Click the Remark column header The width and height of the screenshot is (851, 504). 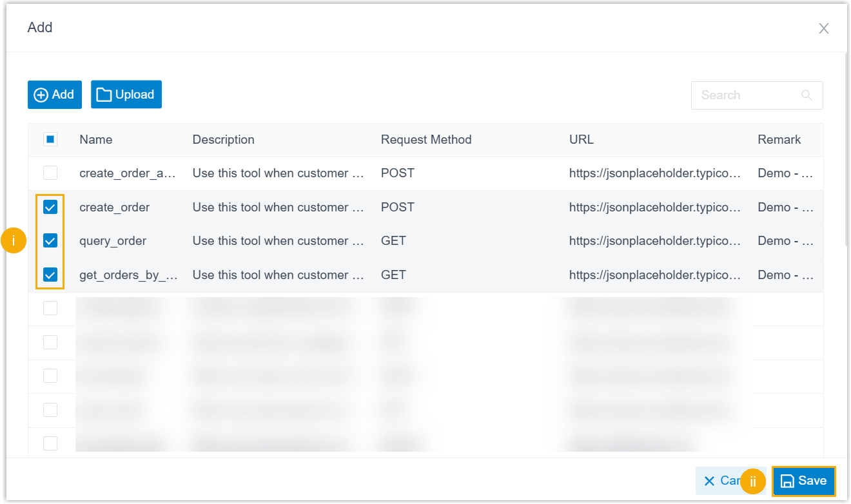pos(779,140)
